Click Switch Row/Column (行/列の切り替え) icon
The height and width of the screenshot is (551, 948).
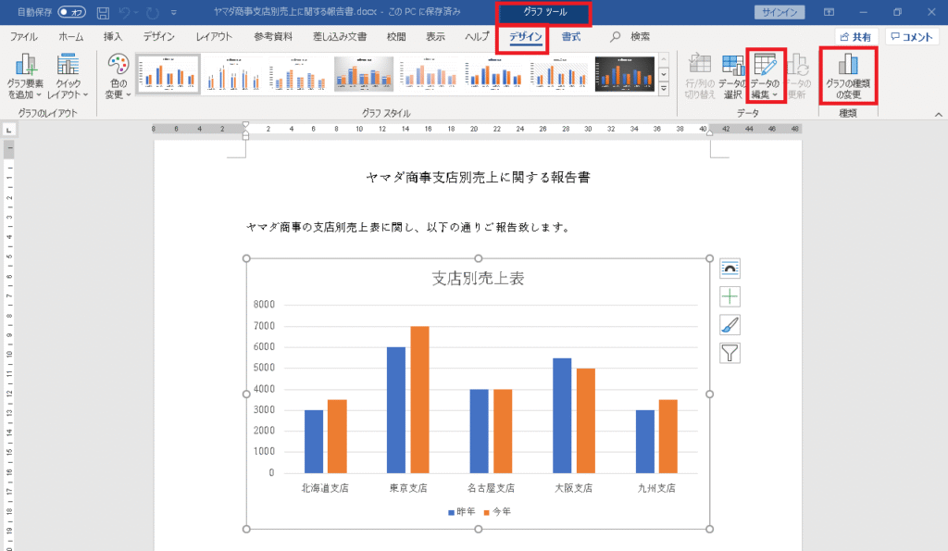pos(700,76)
